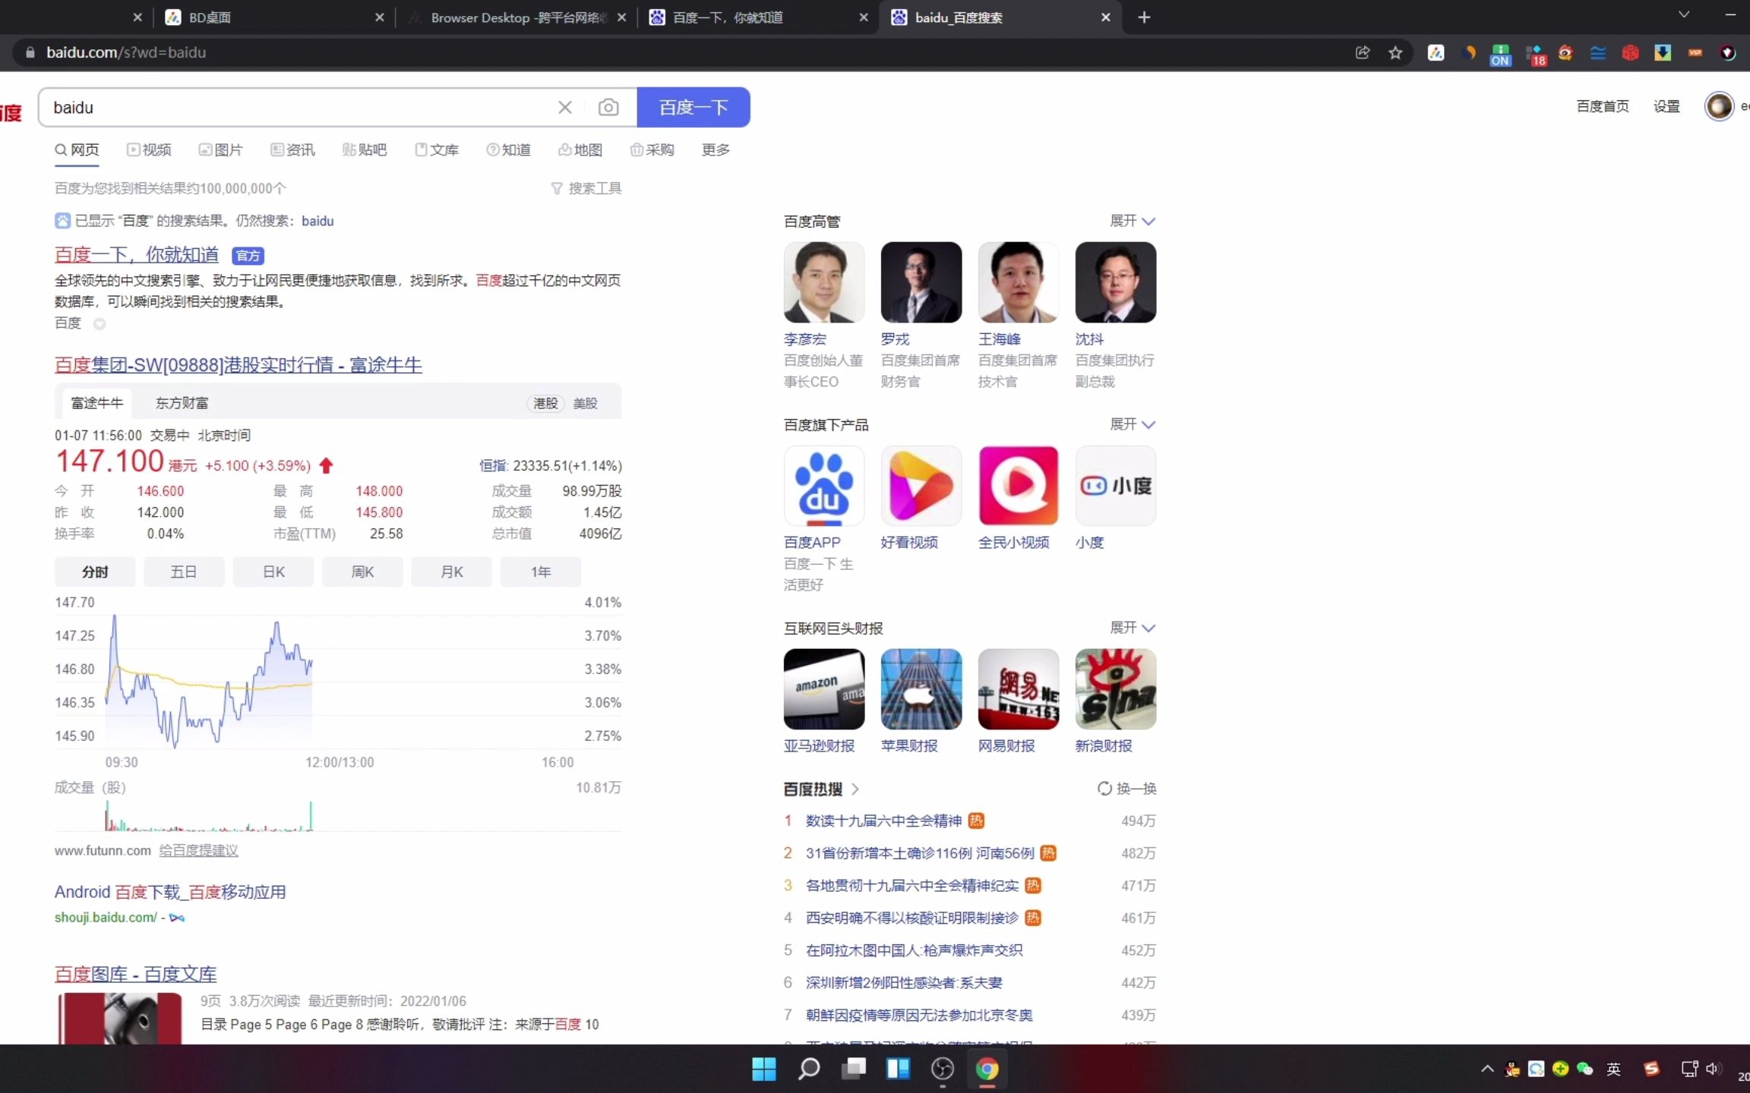Open the Chrome icon on the taskbar
Image resolution: width=1750 pixels, height=1093 pixels.
[987, 1069]
